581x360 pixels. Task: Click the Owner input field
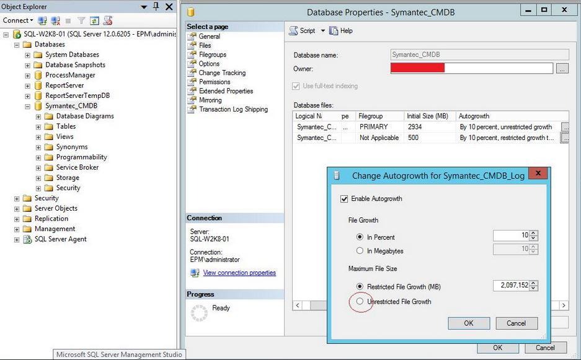tap(472, 68)
